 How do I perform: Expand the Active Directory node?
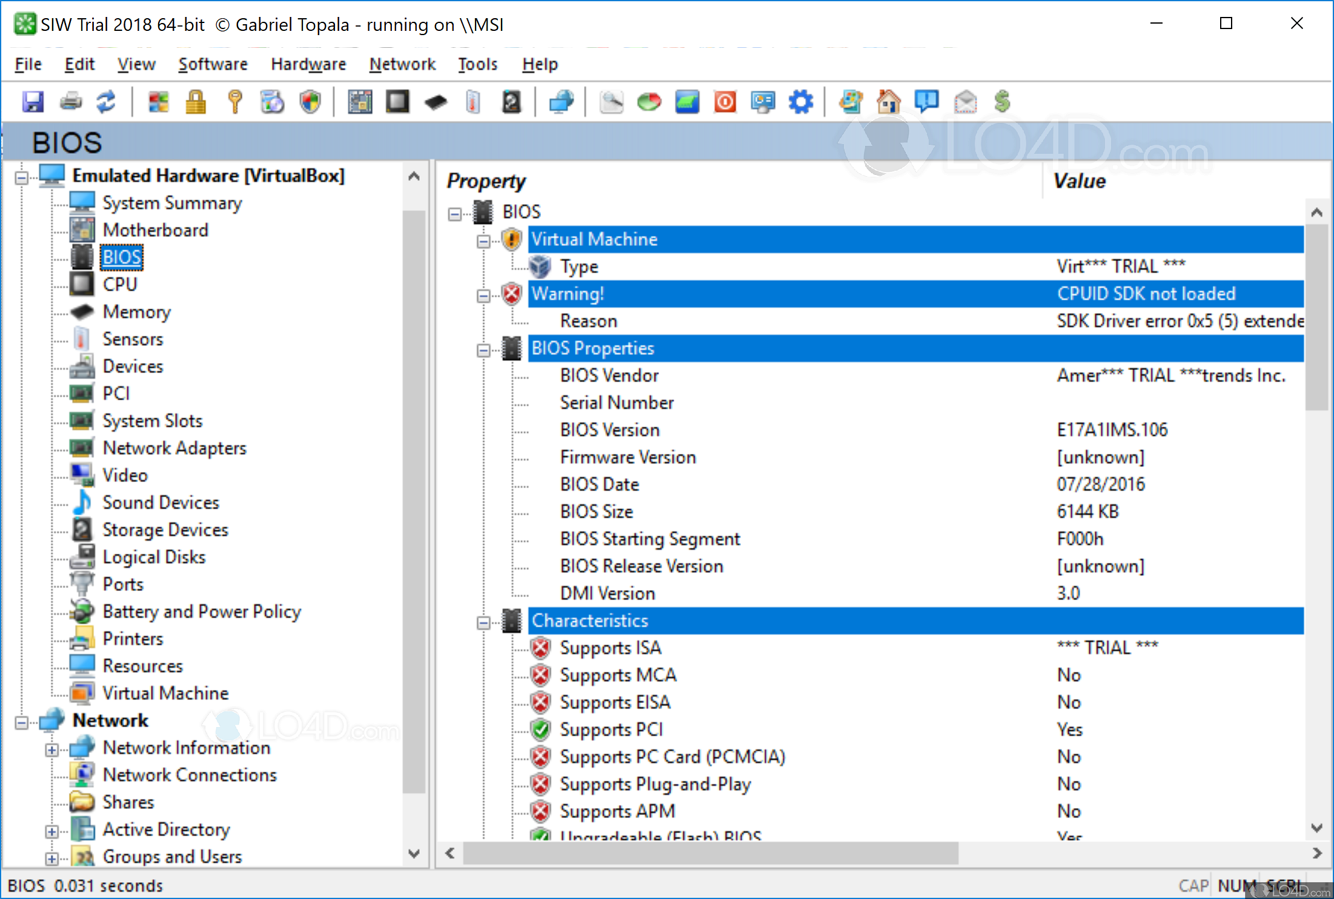52,832
